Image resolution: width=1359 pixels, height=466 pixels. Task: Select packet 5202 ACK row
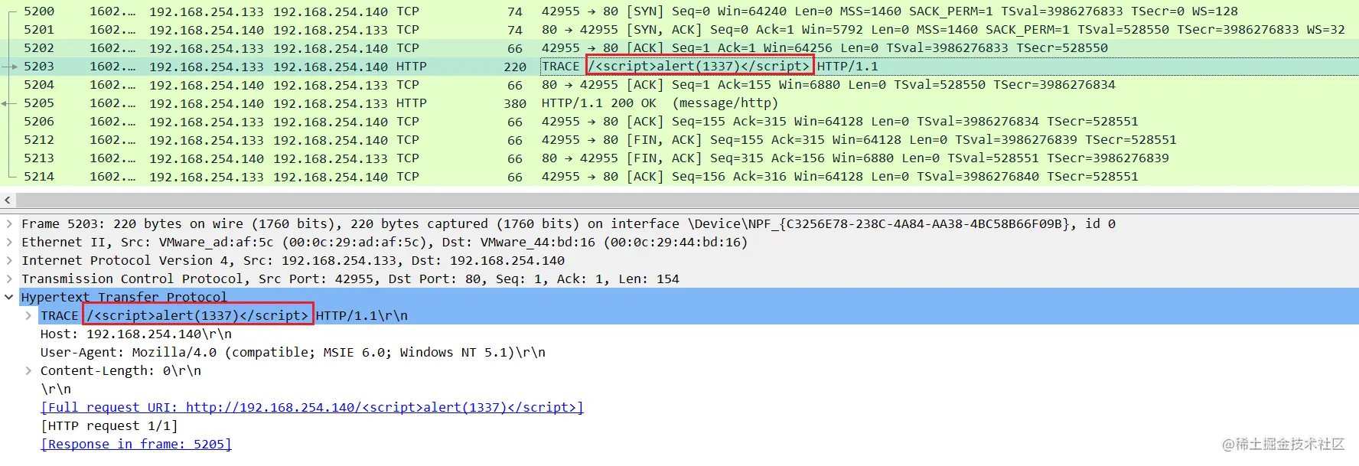(x=679, y=48)
